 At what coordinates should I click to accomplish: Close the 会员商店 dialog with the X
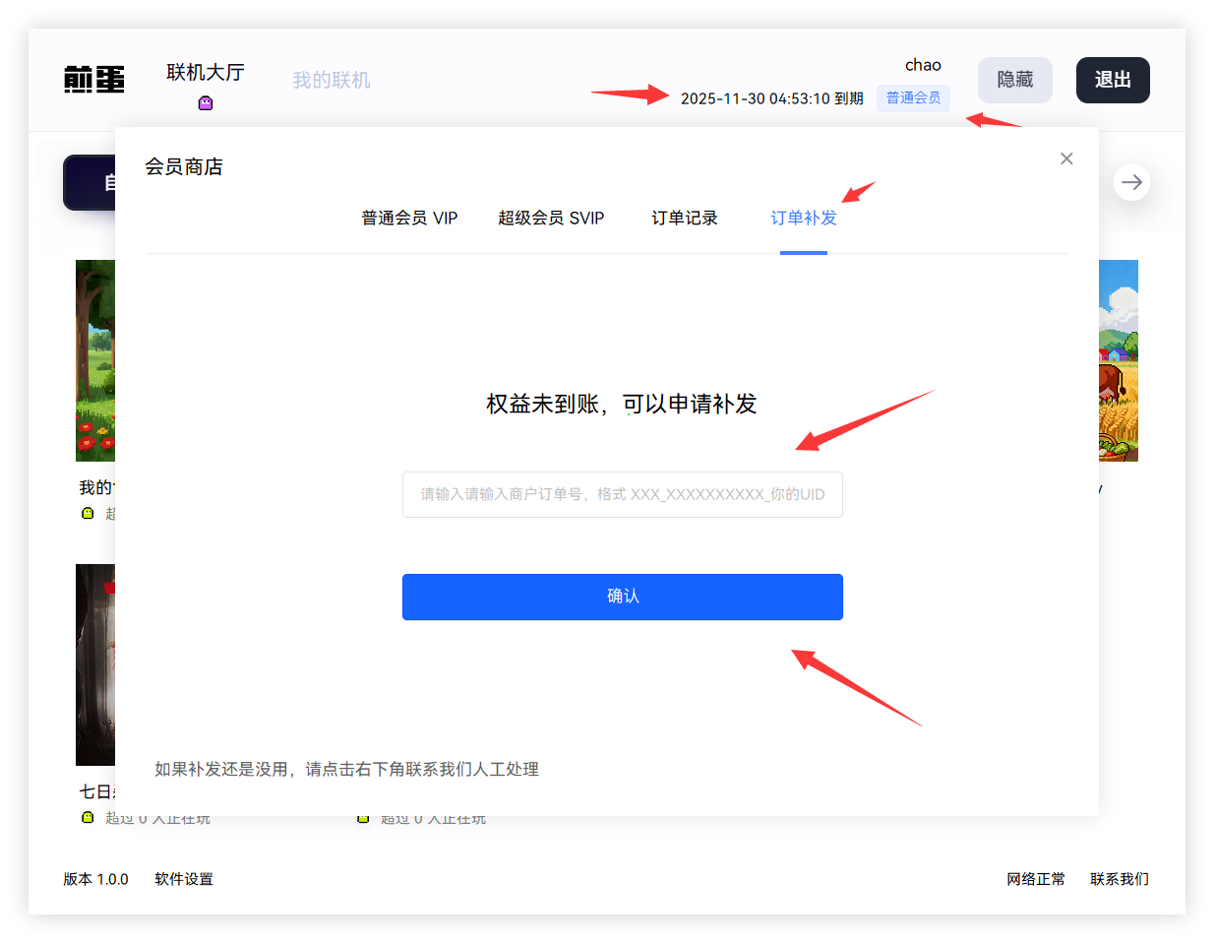1066,158
